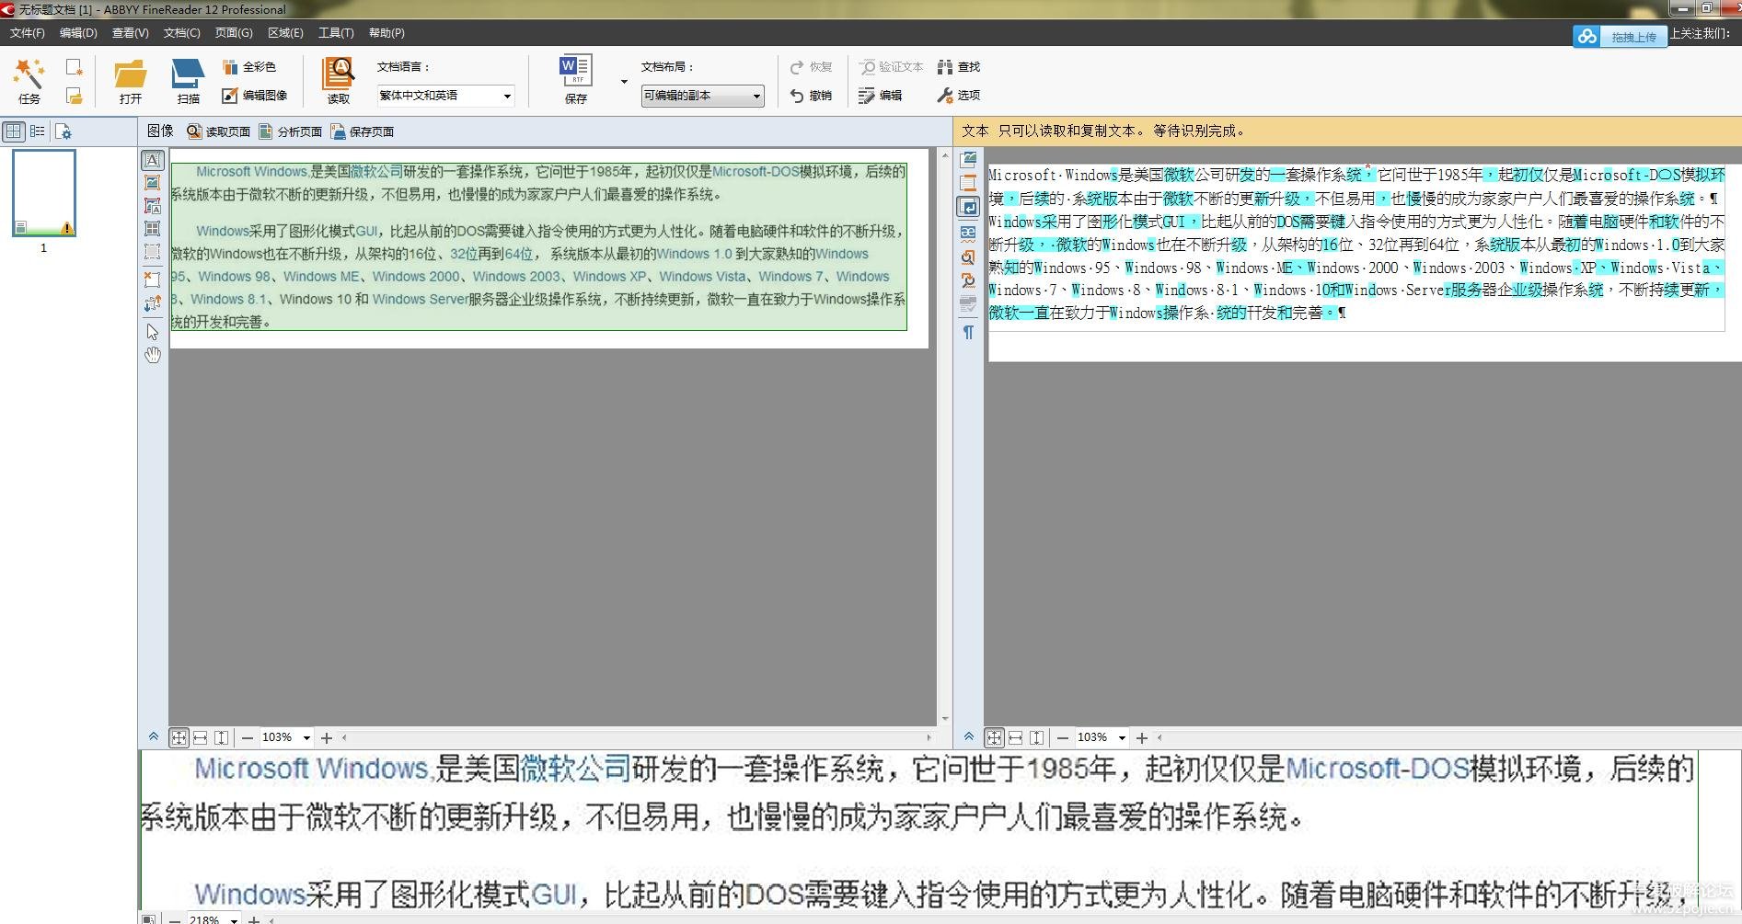
Task: Select the draw text area tool
Action: (x=153, y=160)
